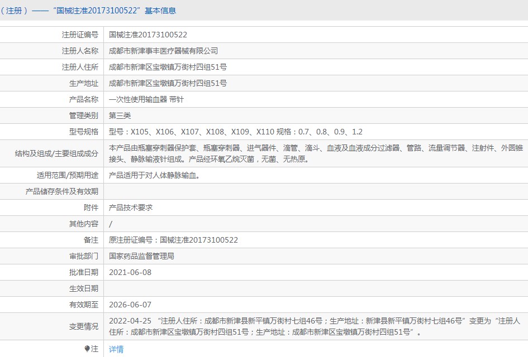This screenshot has height=357, width=528.
Task: Click the registrant name 成都市新津事丰医疗器械有限公司
Action: (x=163, y=51)
